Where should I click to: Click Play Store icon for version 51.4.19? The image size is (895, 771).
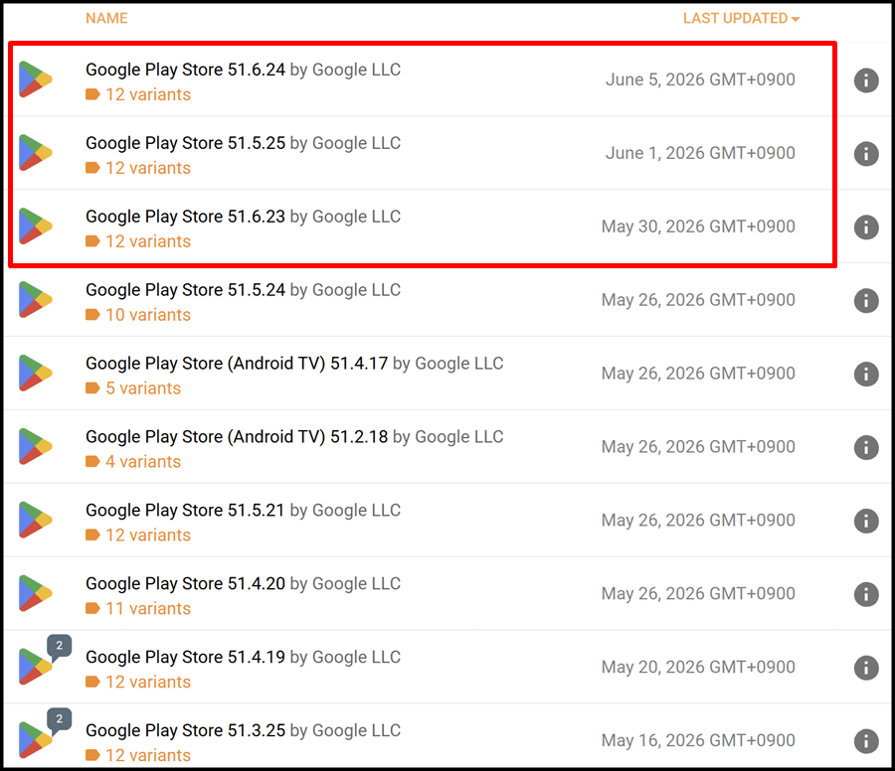tap(36, 667)
